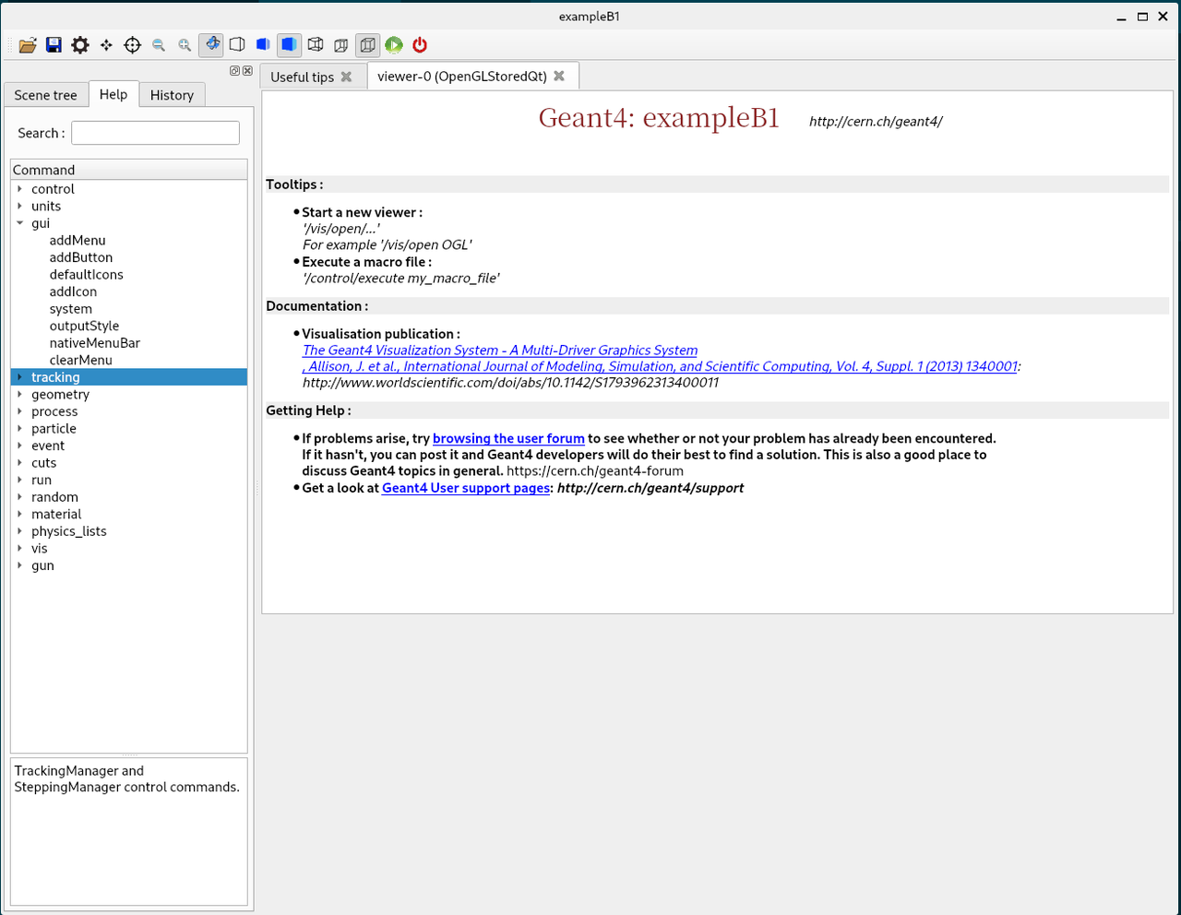Expand the gun command node

(x=19, y=564)
